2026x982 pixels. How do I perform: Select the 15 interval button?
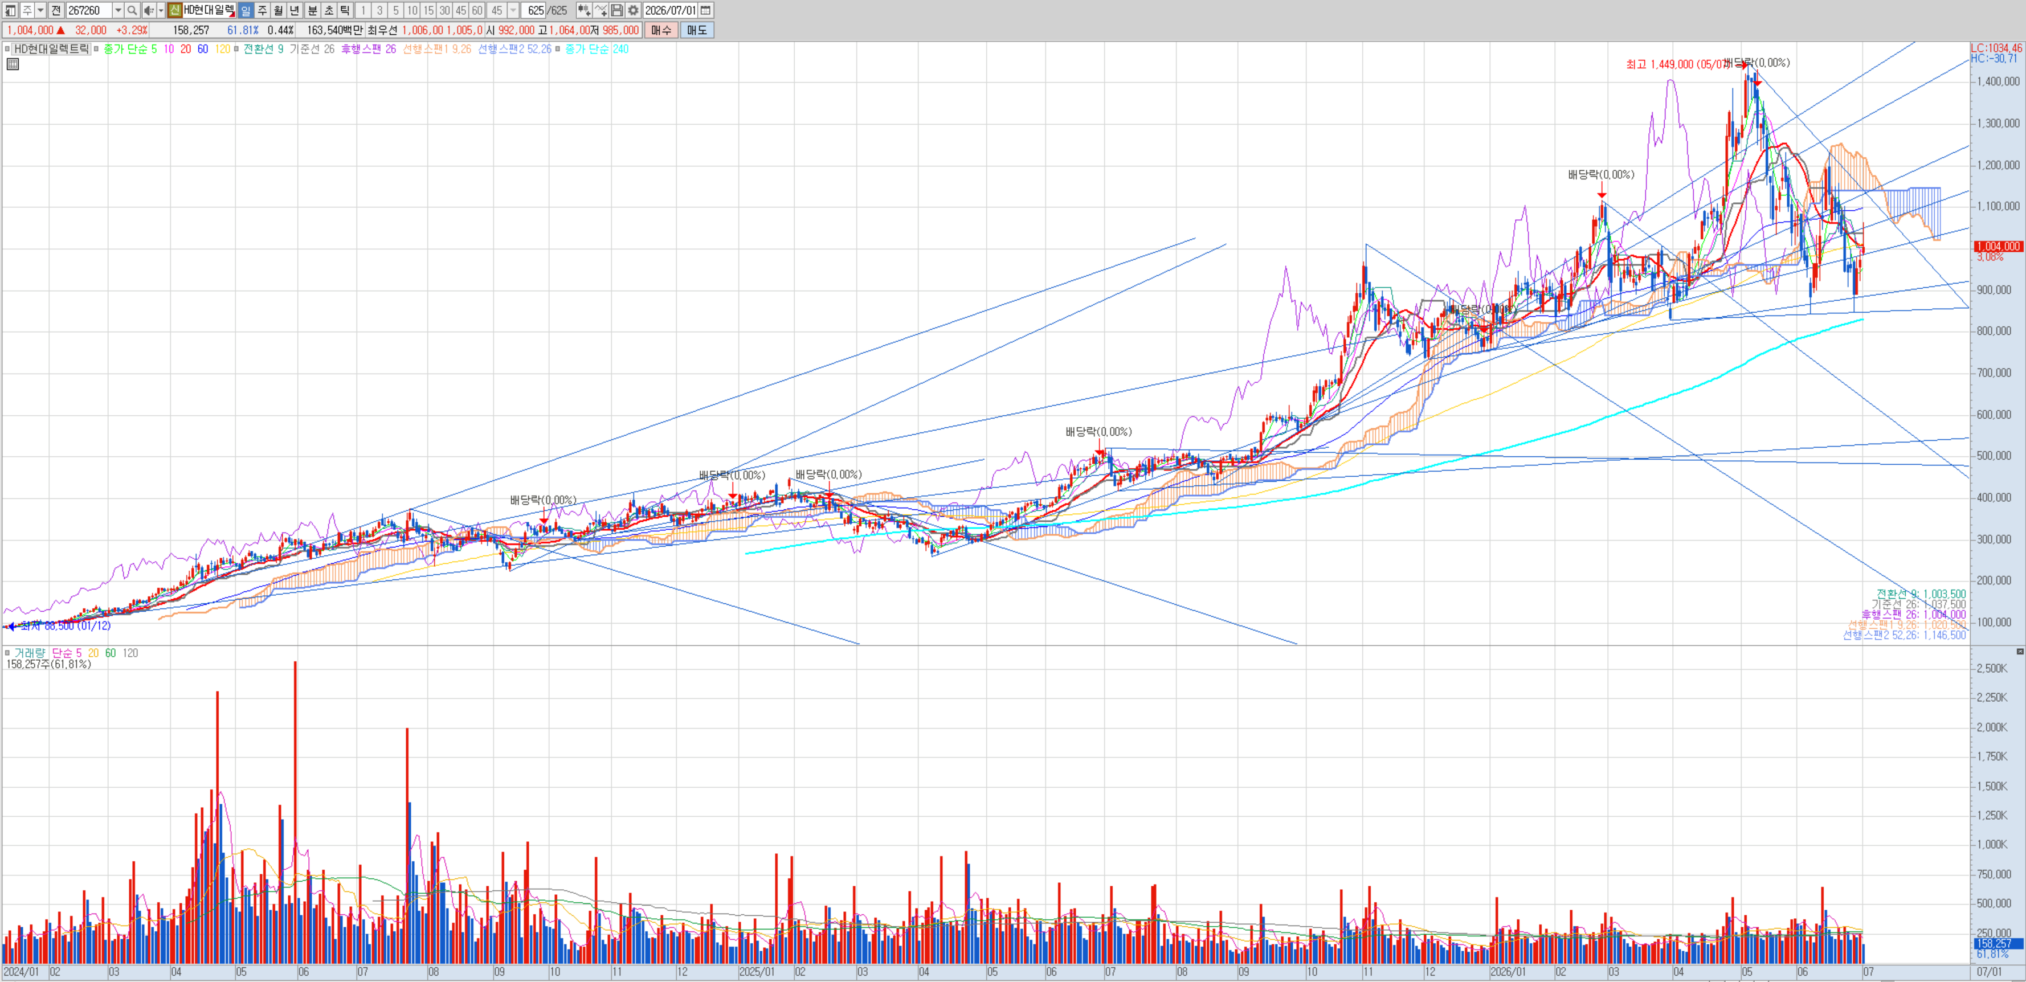[x=428, y=10]
